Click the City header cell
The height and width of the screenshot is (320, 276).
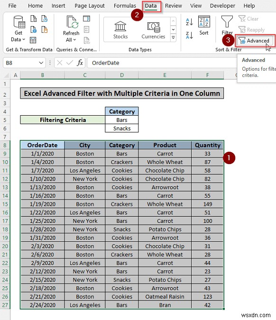click(85, 145)
